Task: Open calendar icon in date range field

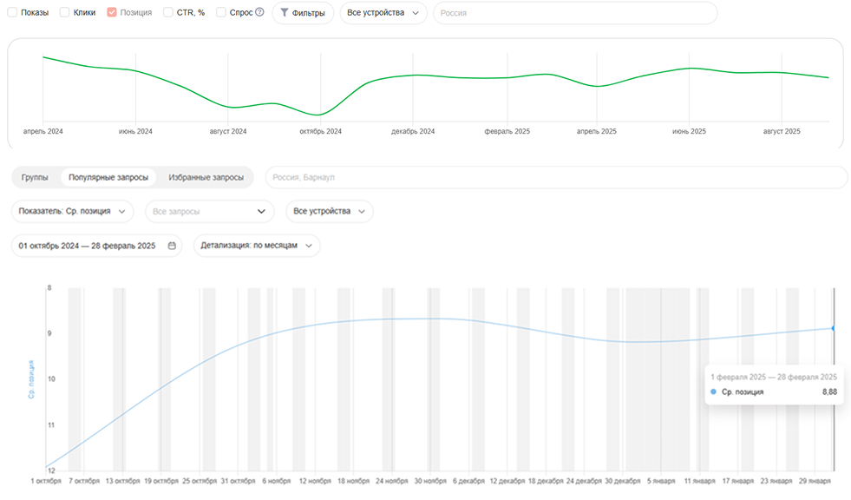Action: pyautogui.click(x=172, y=246)
